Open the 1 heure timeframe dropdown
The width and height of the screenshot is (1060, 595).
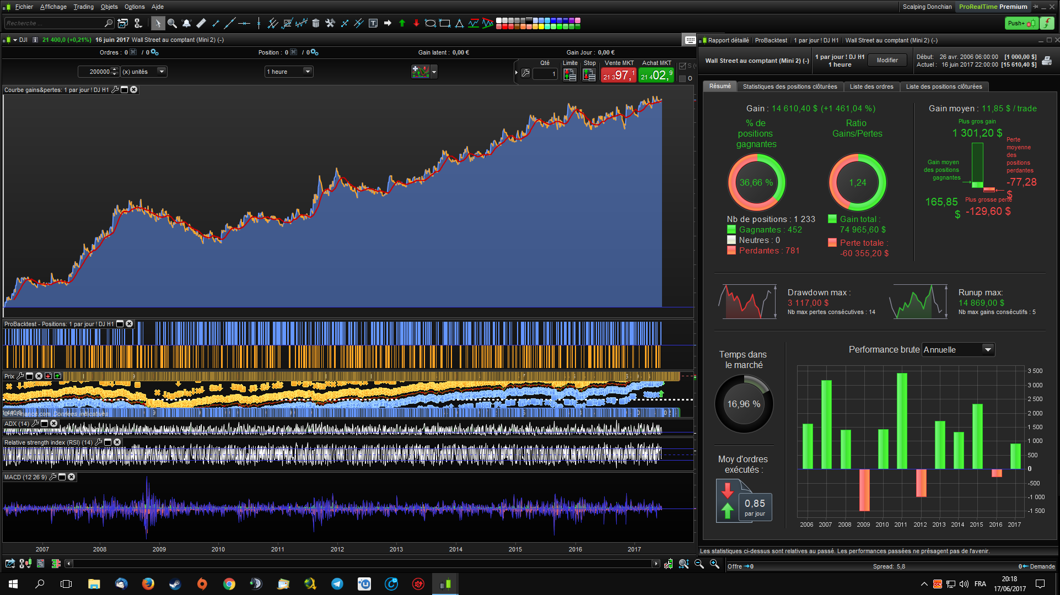(308, 72)
